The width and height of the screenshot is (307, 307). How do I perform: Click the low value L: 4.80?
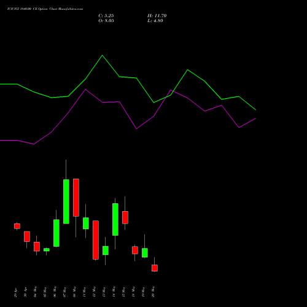[x=155, y=21]
